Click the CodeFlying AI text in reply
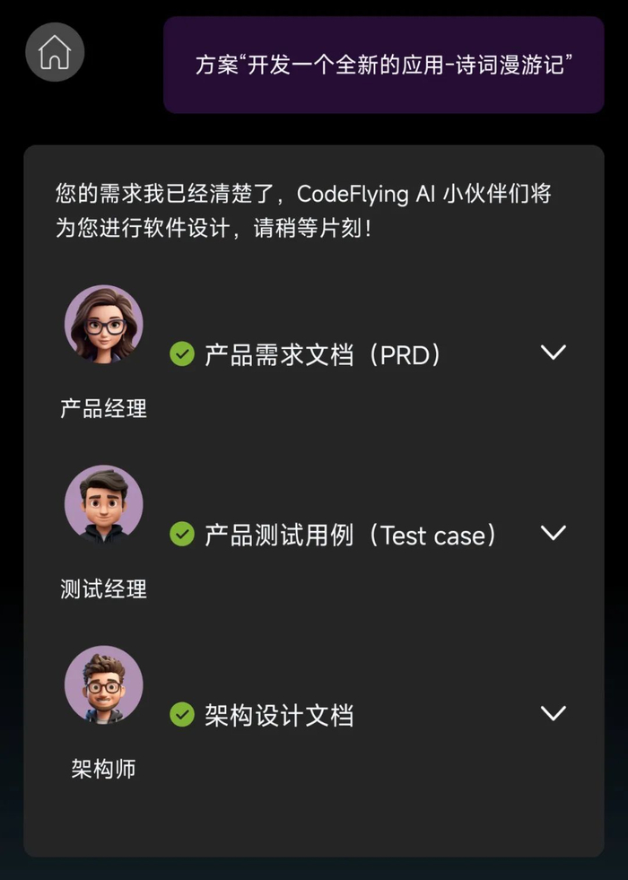 pyautogui.click(x=365, y=194)
